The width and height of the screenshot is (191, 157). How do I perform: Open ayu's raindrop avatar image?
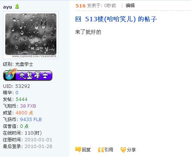click(31, 35)
